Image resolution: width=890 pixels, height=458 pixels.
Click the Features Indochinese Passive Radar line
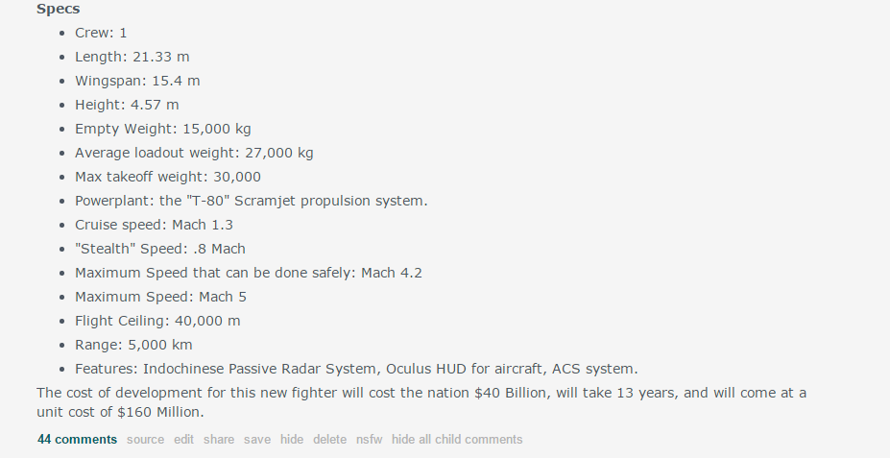356,369
